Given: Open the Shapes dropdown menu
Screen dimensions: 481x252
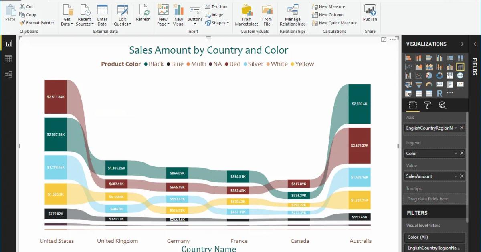Looking at the screenshot, I should [x=218, y=23].
